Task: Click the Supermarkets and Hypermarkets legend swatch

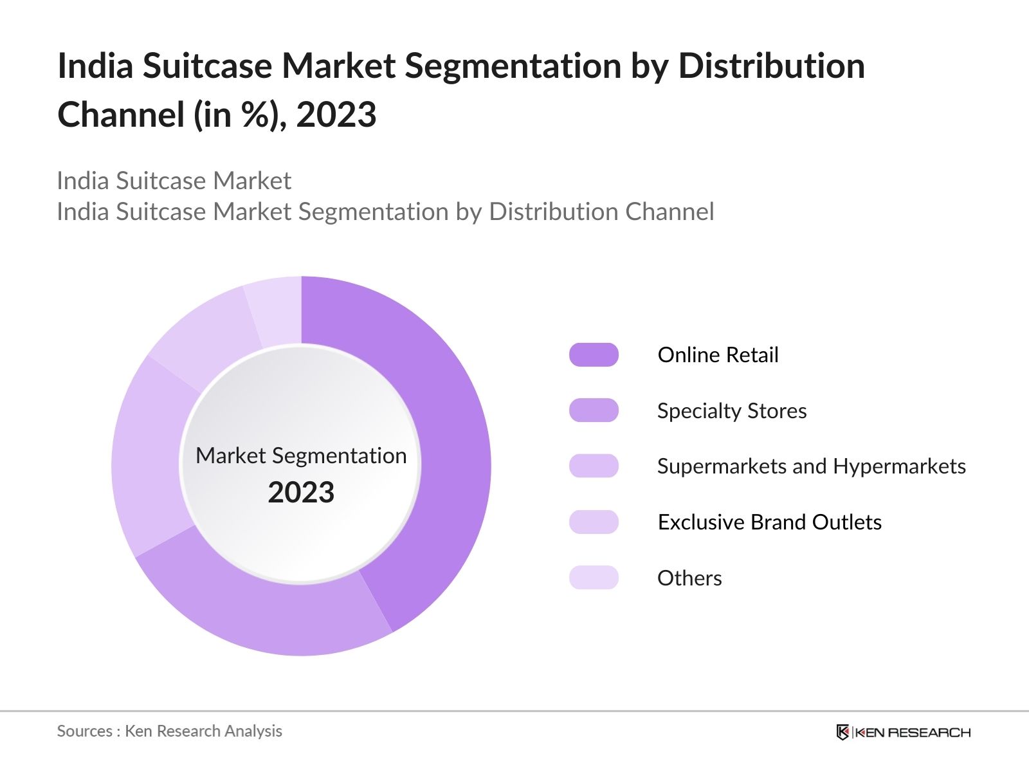Action: tap(594, 466)
